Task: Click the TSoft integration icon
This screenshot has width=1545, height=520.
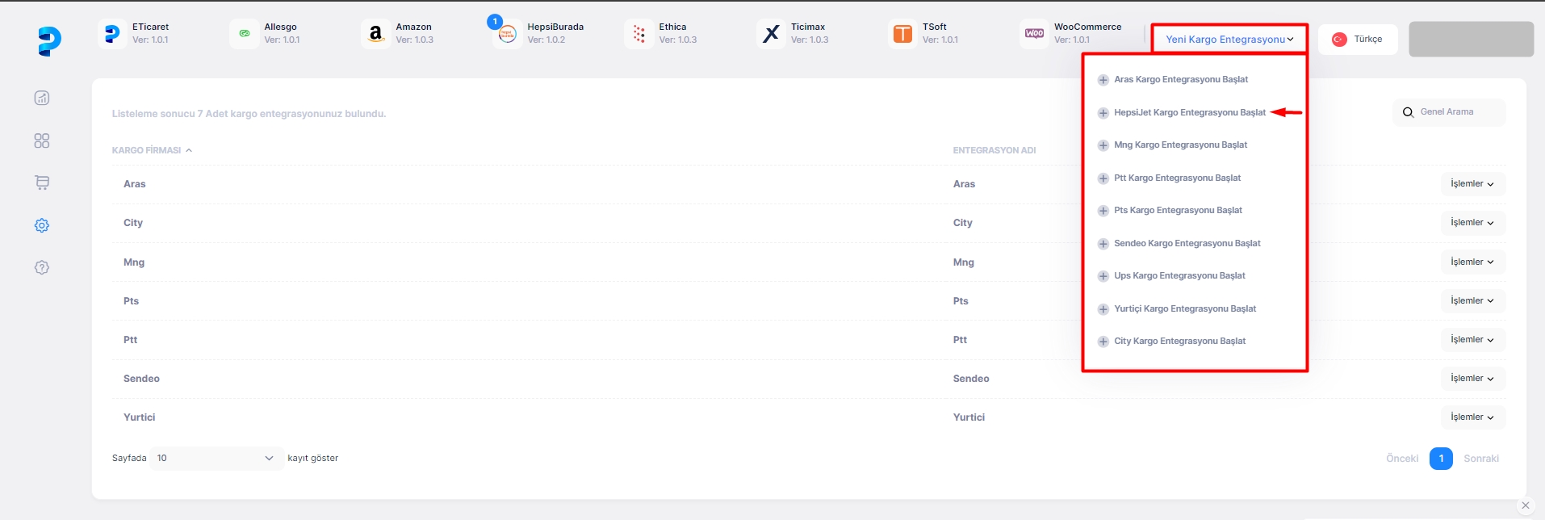Action: (x=902, y=34)
